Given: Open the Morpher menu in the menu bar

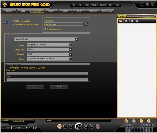Looking at the screenshot, I should 103,5.
